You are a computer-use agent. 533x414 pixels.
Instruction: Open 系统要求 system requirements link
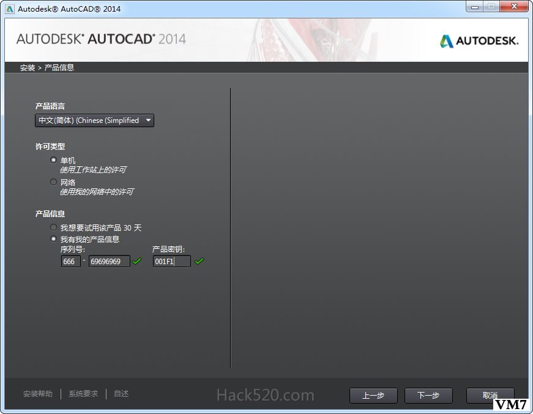click(x=83, y=394)
